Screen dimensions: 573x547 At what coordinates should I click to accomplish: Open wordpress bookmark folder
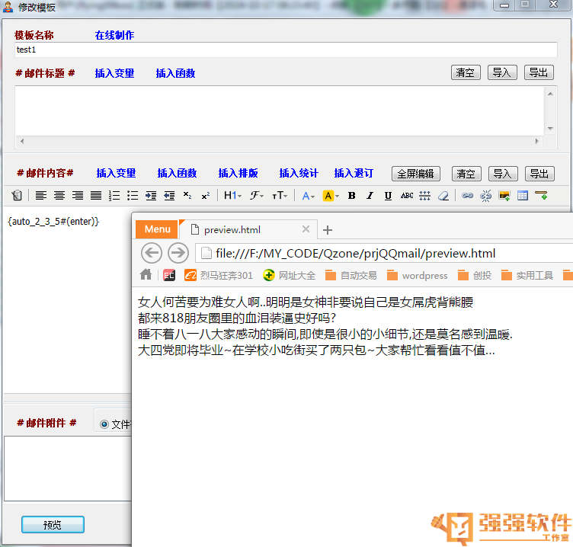418,275
